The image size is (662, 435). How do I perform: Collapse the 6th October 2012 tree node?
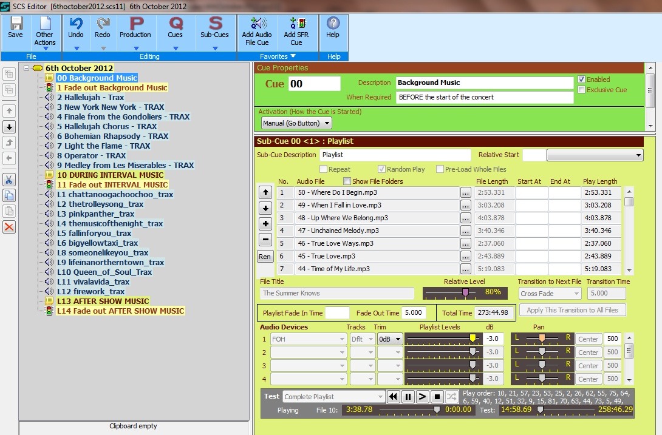tap(27, 69)
